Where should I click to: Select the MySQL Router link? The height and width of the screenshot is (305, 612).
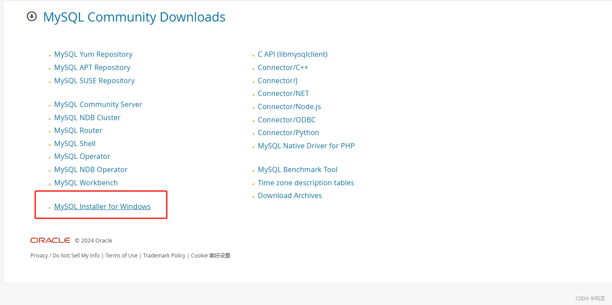(x=78, y=130)
